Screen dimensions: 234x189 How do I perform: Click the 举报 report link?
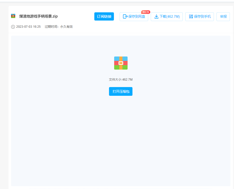223,16
